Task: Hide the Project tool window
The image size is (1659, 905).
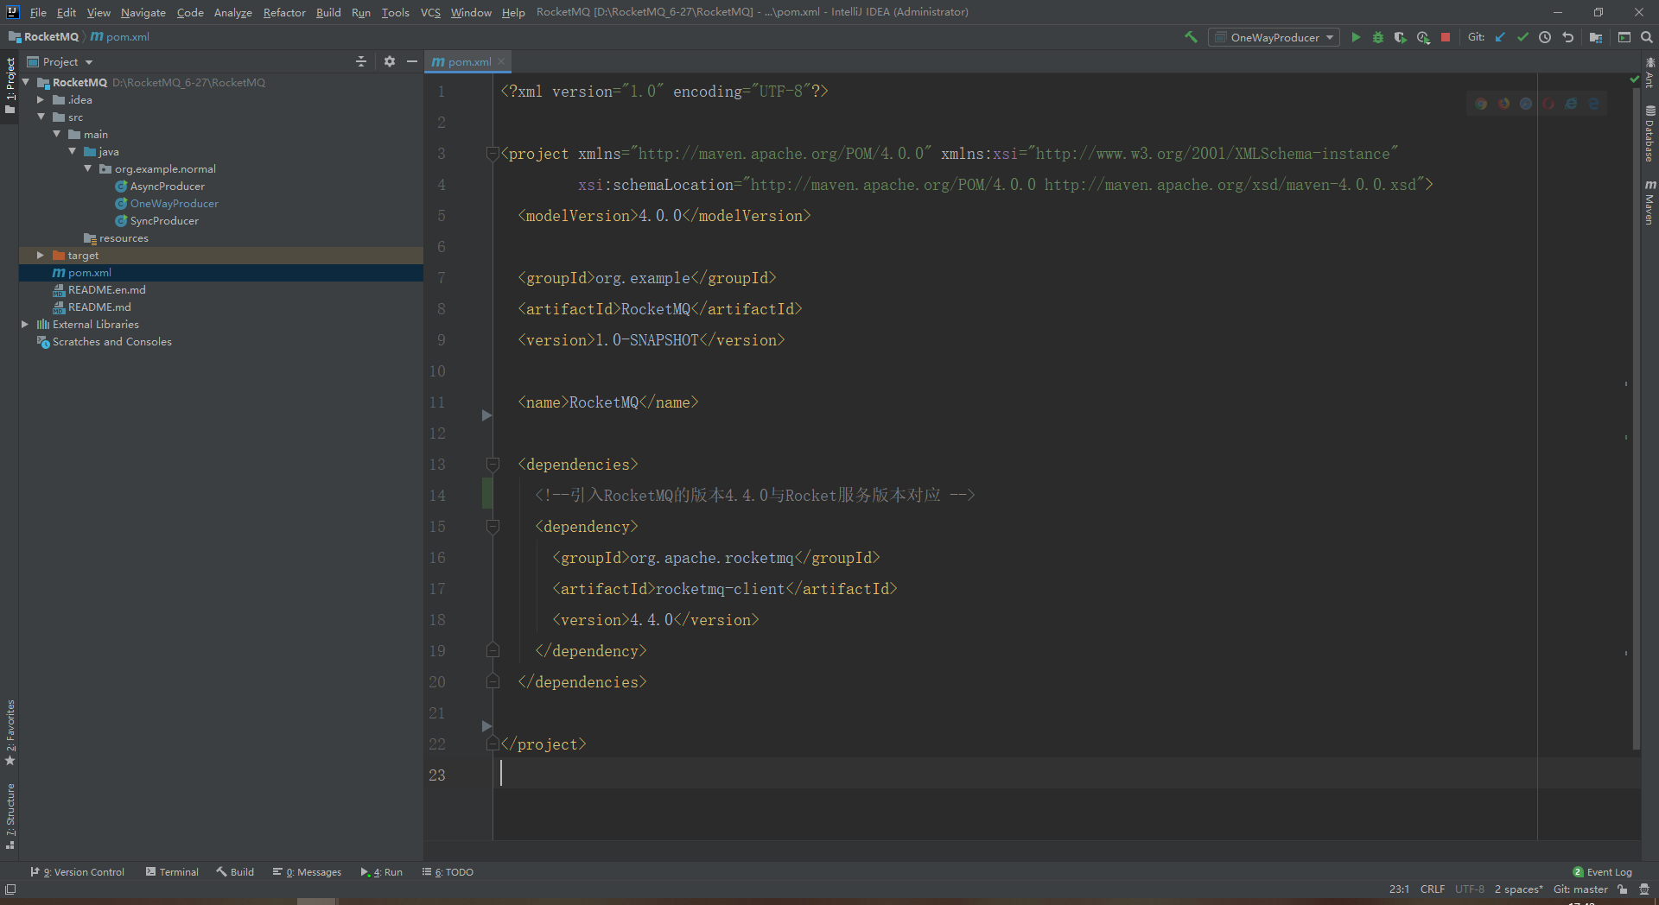Action: click(x=412, y=61)
